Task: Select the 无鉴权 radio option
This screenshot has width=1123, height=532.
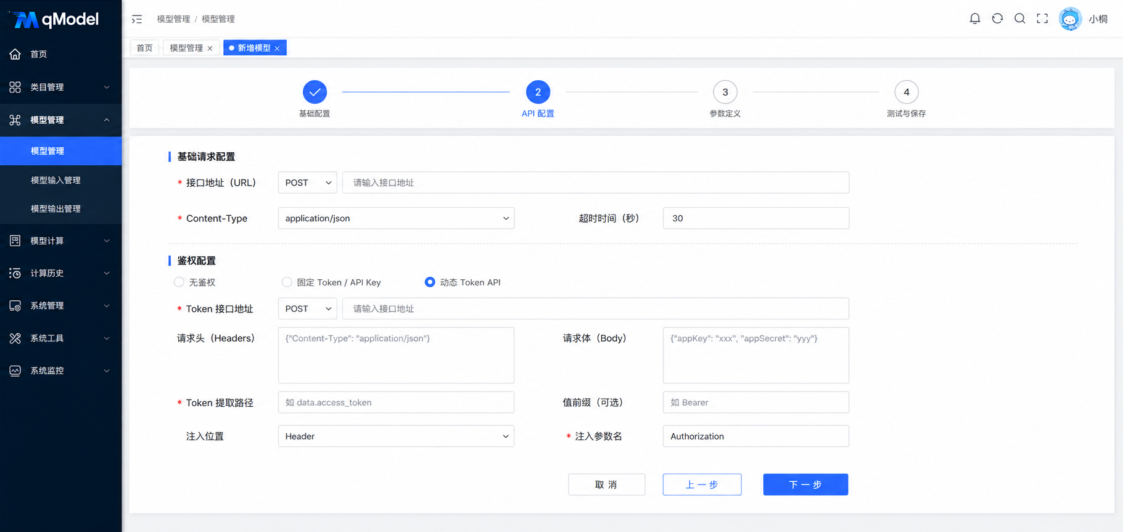Action: 179,282
